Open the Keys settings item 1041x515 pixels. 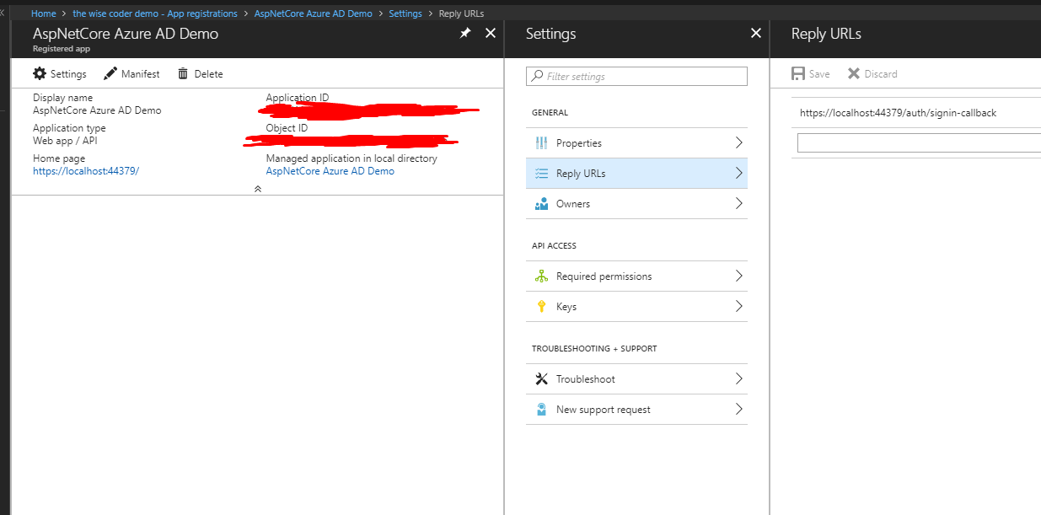click(x=636, y=307)
